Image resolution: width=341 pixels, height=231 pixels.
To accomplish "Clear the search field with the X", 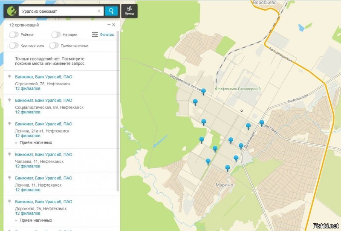I will pos(99,11).
